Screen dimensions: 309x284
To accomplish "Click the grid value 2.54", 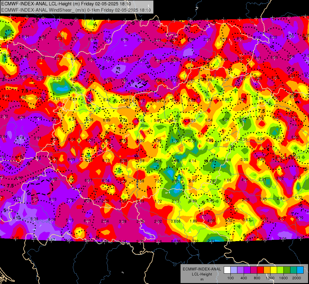I will pyautogui.click(x=105, y=221).
